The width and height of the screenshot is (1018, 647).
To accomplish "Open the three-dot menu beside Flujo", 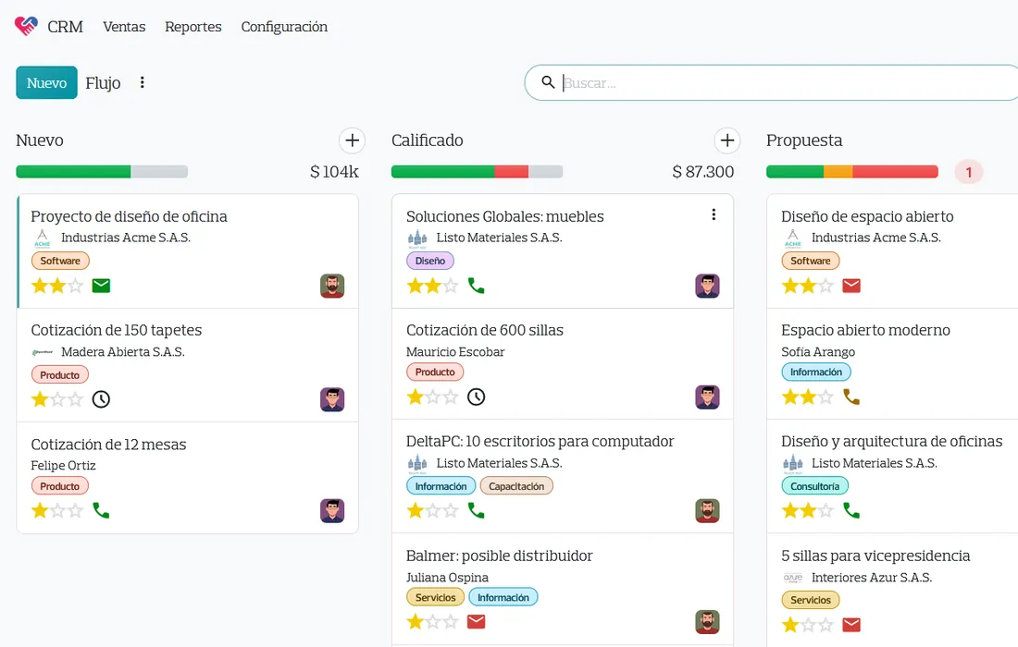I will [143, 82].
